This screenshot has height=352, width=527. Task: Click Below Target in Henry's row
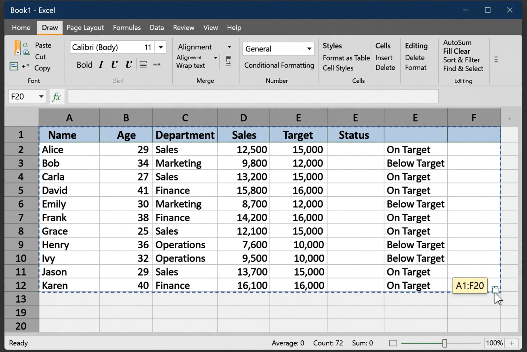[415, 245]
